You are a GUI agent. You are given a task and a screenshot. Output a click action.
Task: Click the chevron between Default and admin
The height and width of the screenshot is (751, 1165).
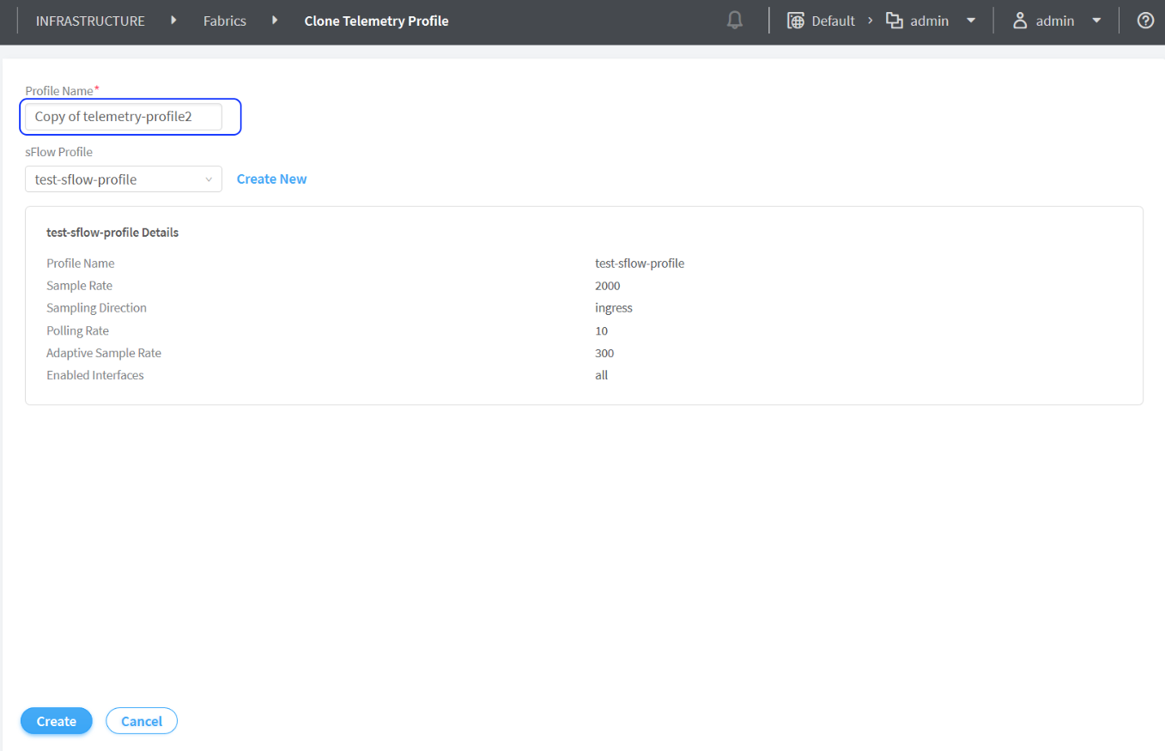pos(870,21)
